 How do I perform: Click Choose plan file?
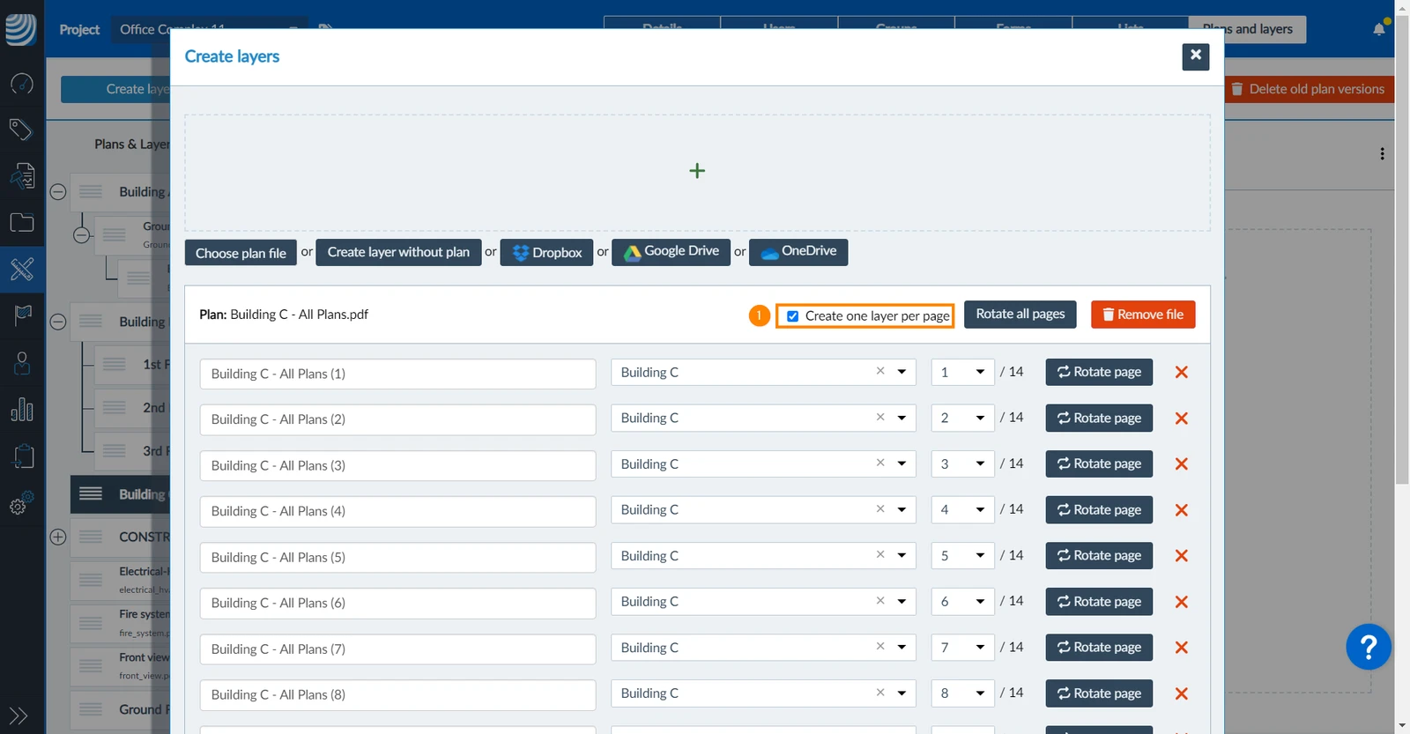click(241, 253)
